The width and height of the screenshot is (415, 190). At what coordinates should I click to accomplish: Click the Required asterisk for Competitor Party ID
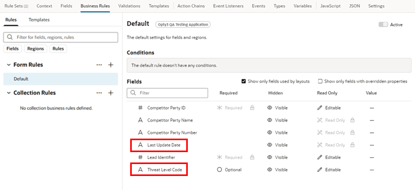(219, 108)
